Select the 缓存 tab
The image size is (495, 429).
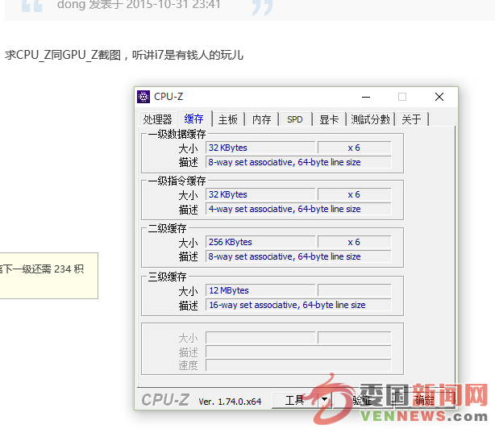coord(193,119)
